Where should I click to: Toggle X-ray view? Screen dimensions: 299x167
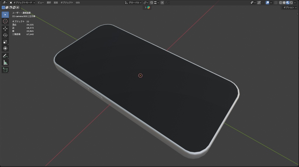point(276,2)
